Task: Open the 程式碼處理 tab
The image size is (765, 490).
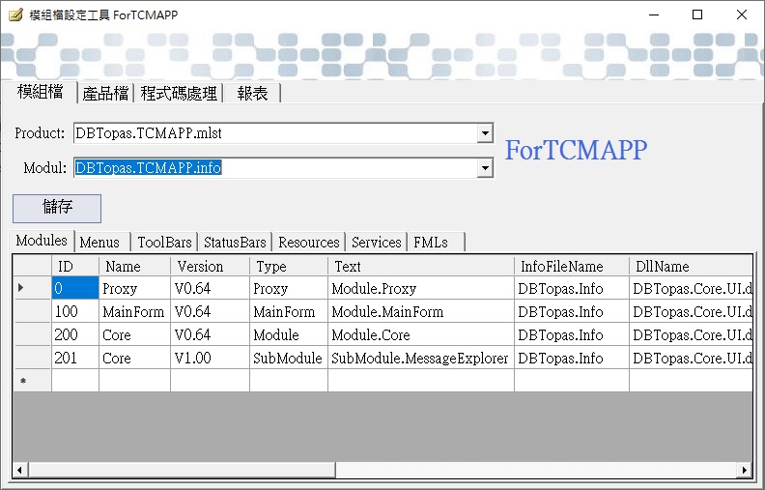Action: pos(179,93)
